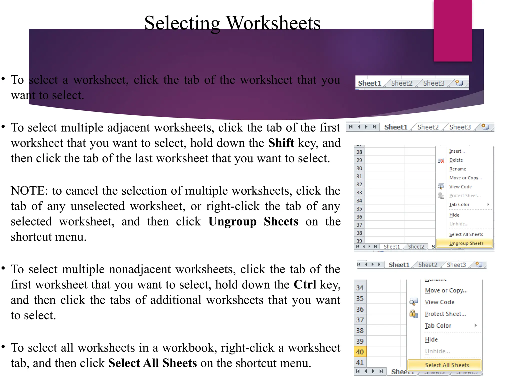Click first-sheet arrow in strip below row 39
Screen dimensions: 512x384
click(x=358, y=246)
